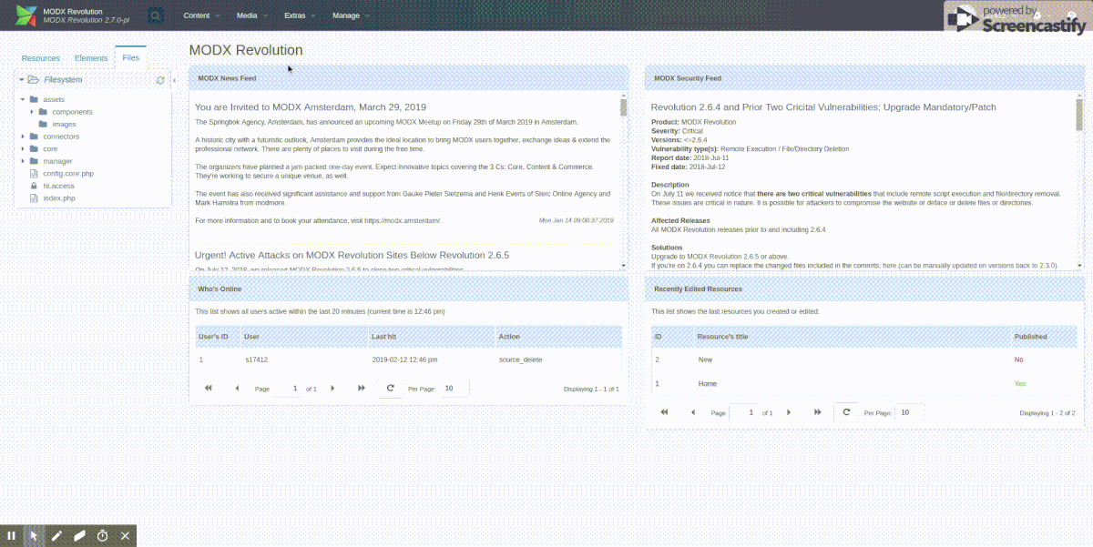
Task: Pause the Screencastify recording
Action: (12, 536)
